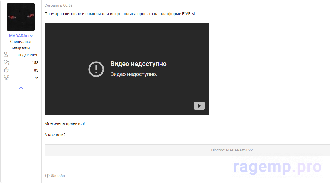This screenshot has height=183, width=330.
Task: Click the Автор темы badge
Action: click(x=21, y=48)
